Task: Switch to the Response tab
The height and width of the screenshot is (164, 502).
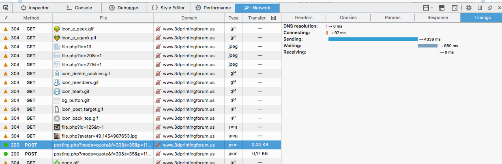Action: (x=438, y=18)
